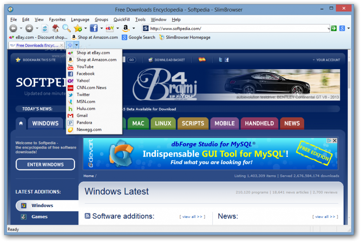Viewport: 361px width, 242px height.
Task: Click the Add to Favorites star icon
Action: (x=78, y=28)
